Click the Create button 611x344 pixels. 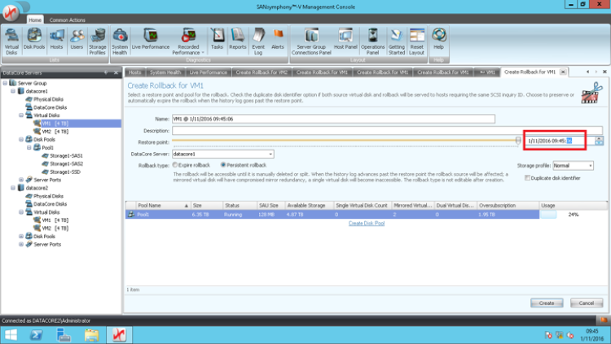coord(547,303)
